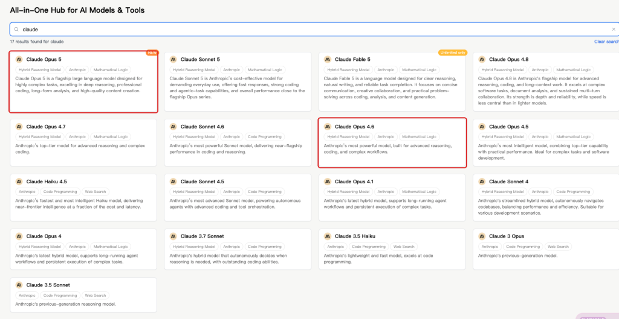Click Hybrid Reasoning Model tag on Claude Opus 5
This screenshot has width=619, height=319.
40,70
